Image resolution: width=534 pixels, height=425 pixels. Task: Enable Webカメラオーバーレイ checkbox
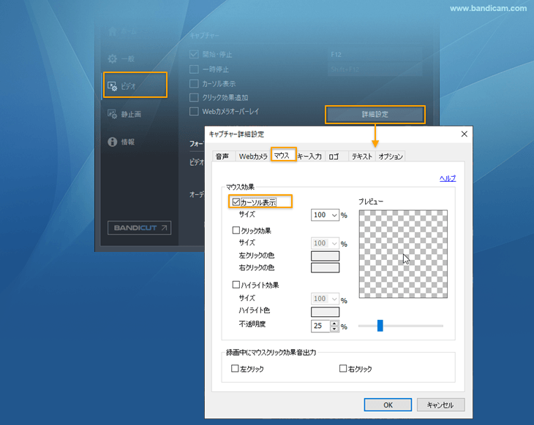point(194,112)
